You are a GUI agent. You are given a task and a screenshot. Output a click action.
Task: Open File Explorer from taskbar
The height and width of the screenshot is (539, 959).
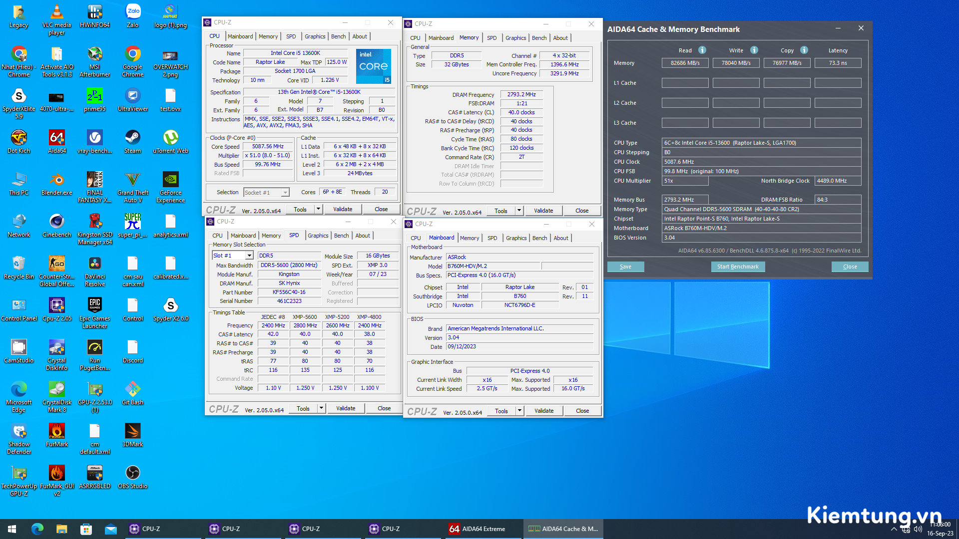[x=61, y=529]
